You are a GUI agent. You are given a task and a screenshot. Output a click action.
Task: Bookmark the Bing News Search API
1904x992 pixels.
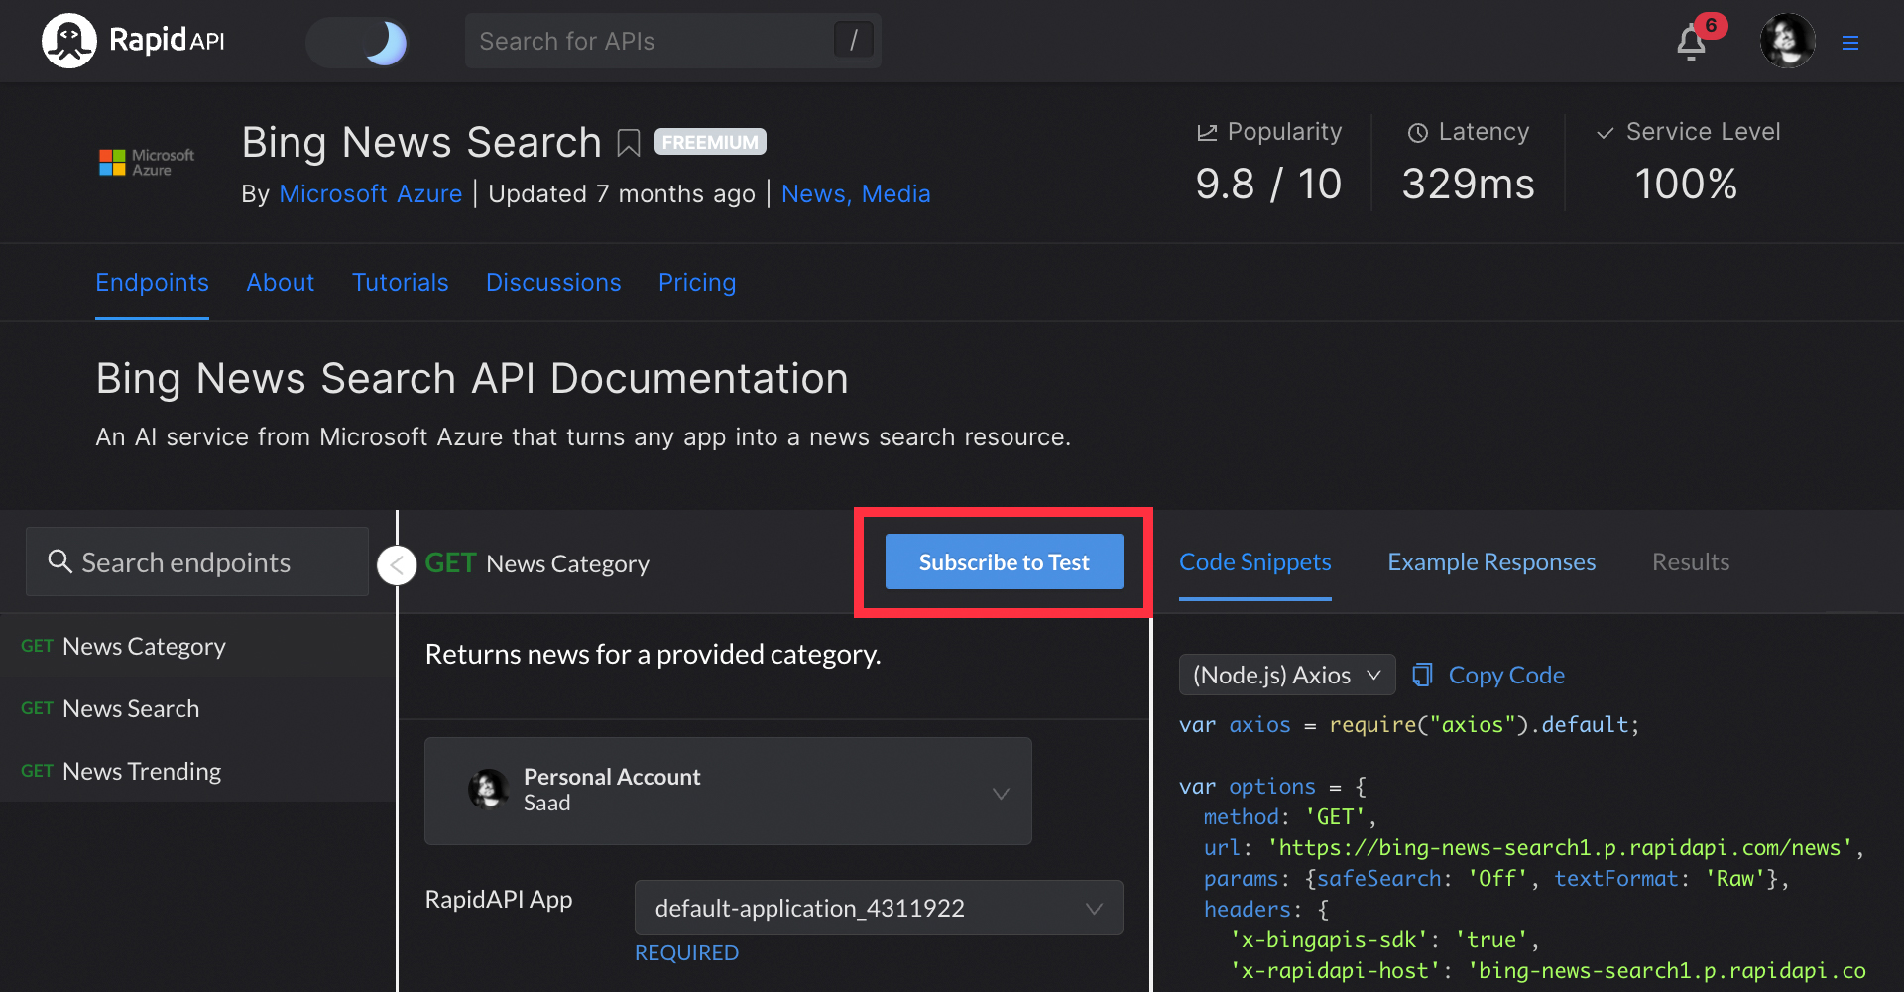(629, 144)
